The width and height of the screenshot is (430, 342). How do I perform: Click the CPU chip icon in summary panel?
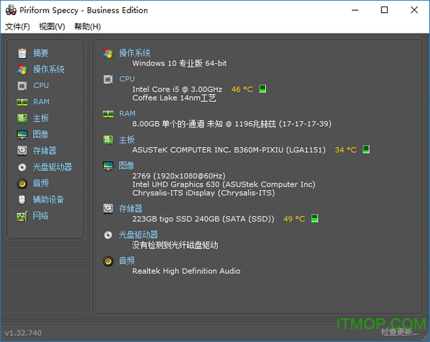click(x=108, y=80)
